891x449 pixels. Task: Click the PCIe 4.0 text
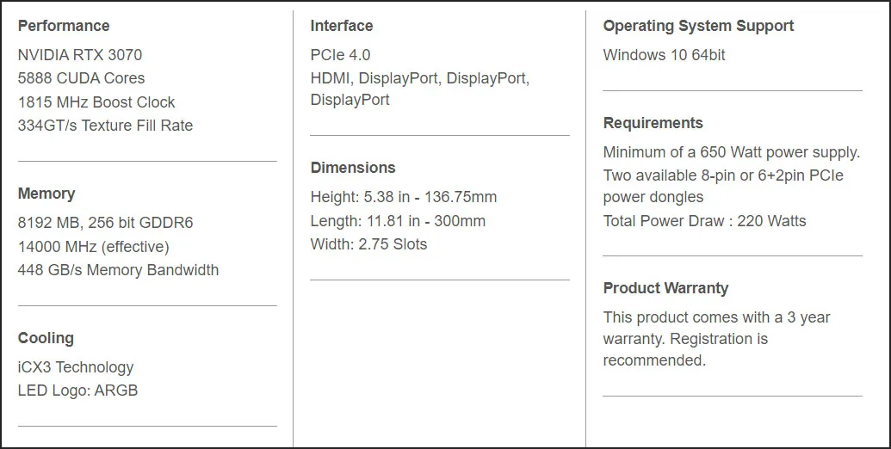(x=340, y=55)
